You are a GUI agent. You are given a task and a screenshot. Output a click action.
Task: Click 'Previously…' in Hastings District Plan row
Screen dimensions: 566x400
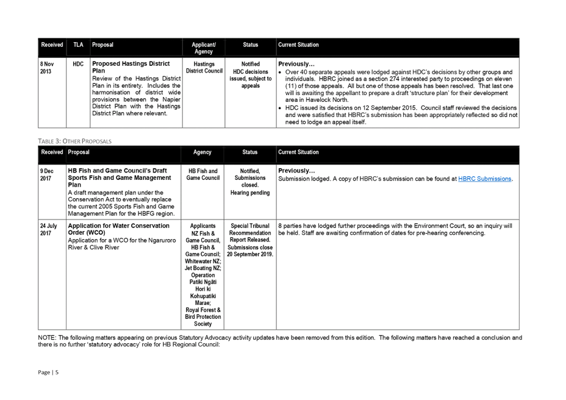(x=296, y=64)
